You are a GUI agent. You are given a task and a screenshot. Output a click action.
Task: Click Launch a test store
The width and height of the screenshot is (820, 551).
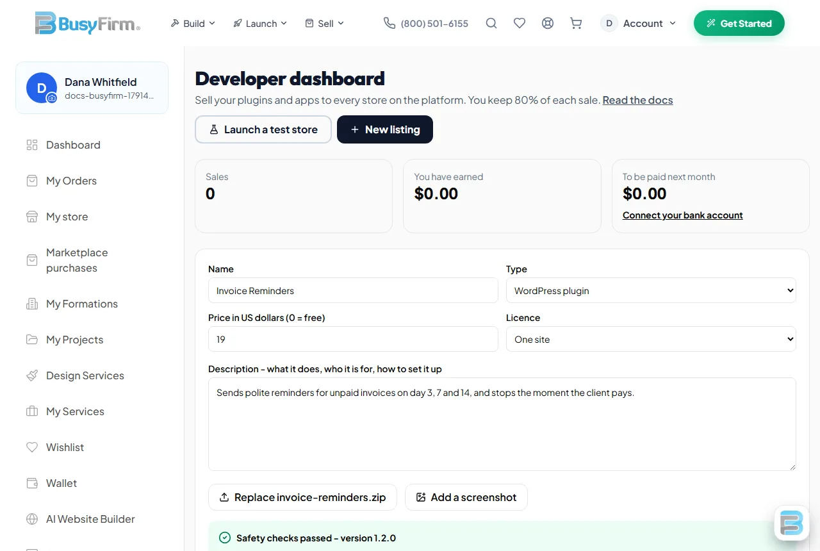tap(263, 129)
